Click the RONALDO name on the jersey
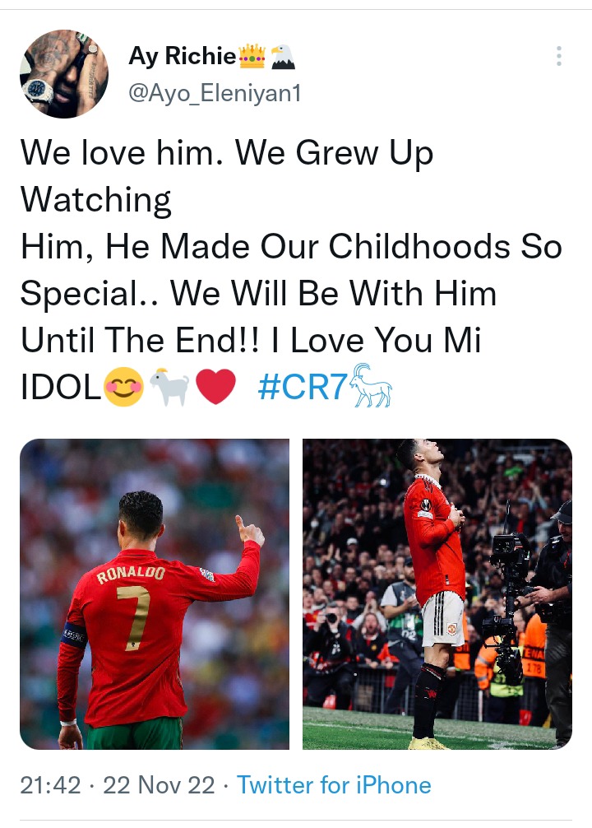This screenshot has height=828, width=592. pyautogui.click(x=131, y=574)
